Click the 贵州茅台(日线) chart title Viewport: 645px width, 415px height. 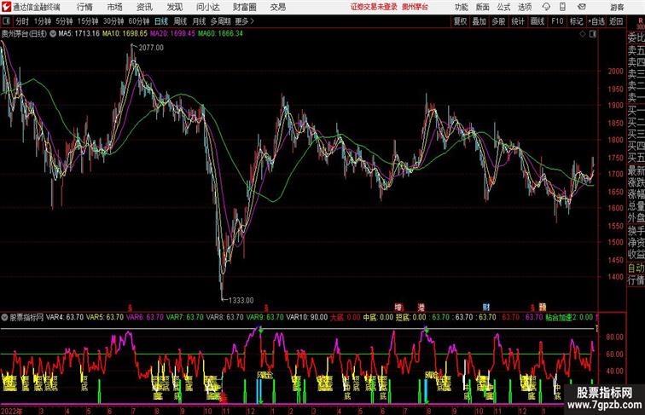(x=24, y=34)
